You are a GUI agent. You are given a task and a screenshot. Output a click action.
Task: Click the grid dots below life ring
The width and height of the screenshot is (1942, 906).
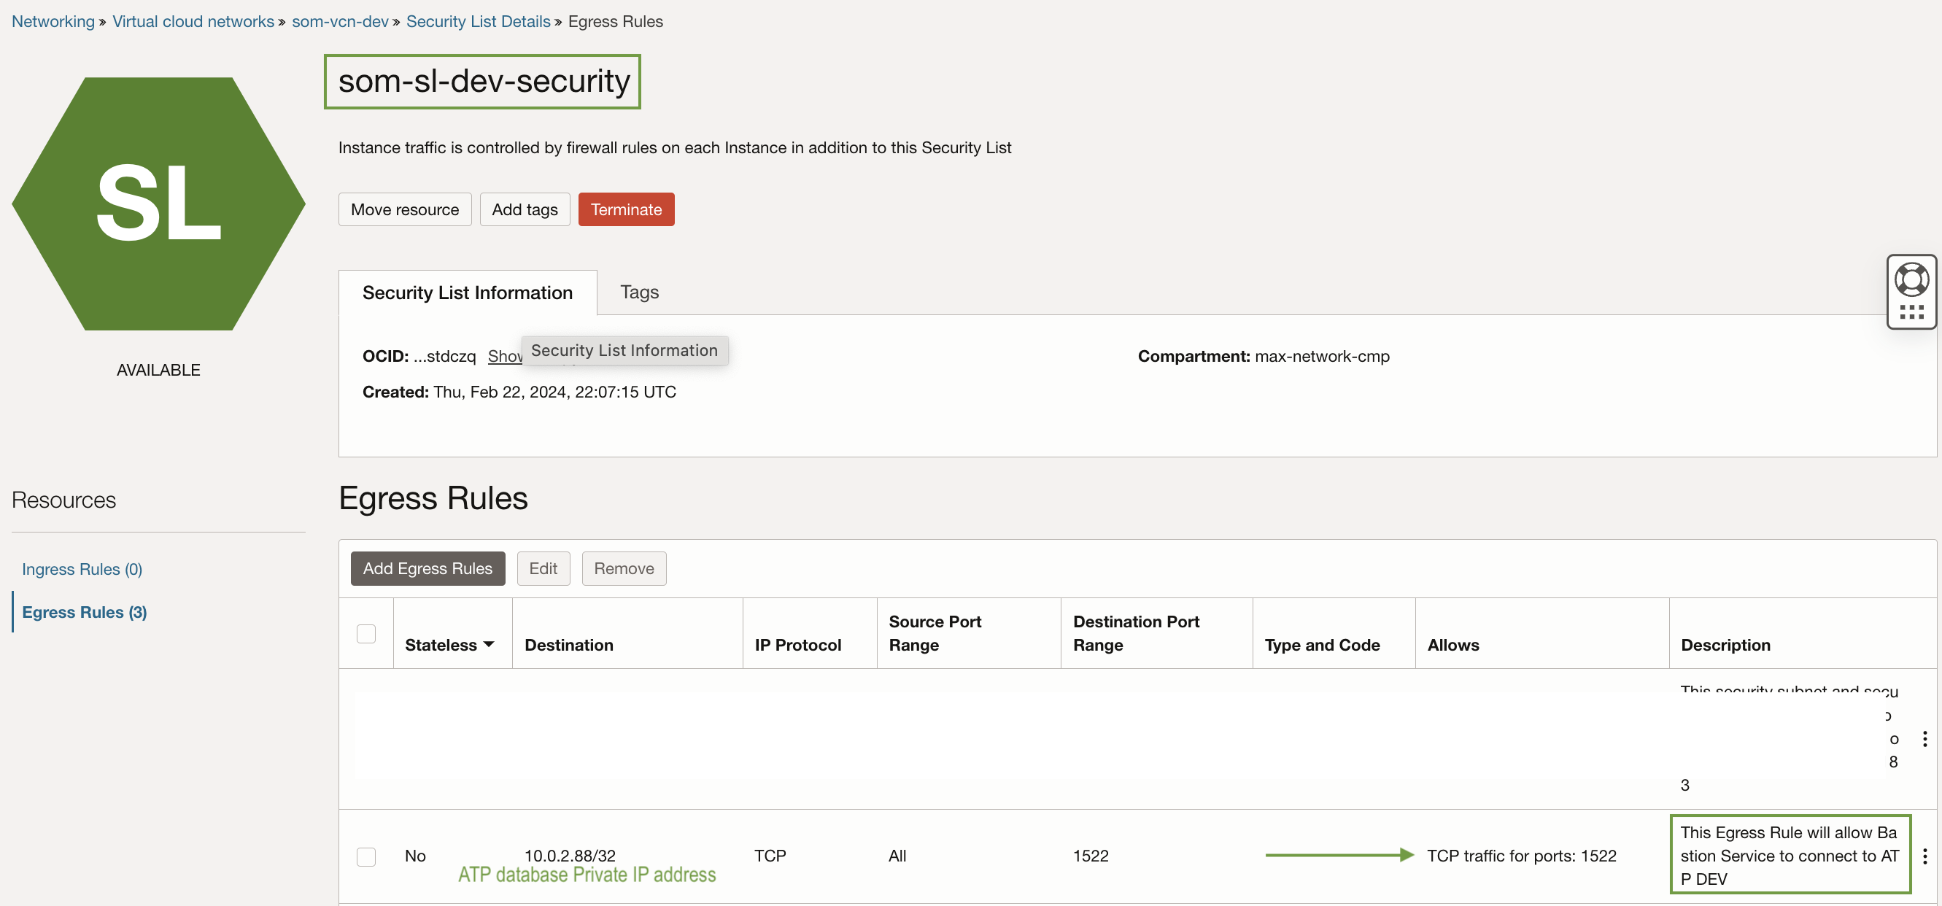1911,312
